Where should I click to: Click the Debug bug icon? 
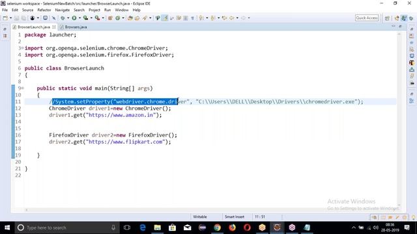tap(63, 18)
